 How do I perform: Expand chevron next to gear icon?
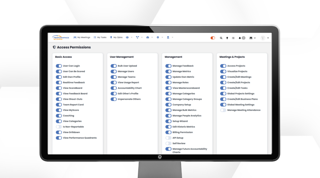tap(162, 37)
